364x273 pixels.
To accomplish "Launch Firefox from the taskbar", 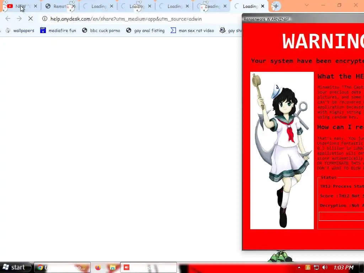I will pos(98,267).
